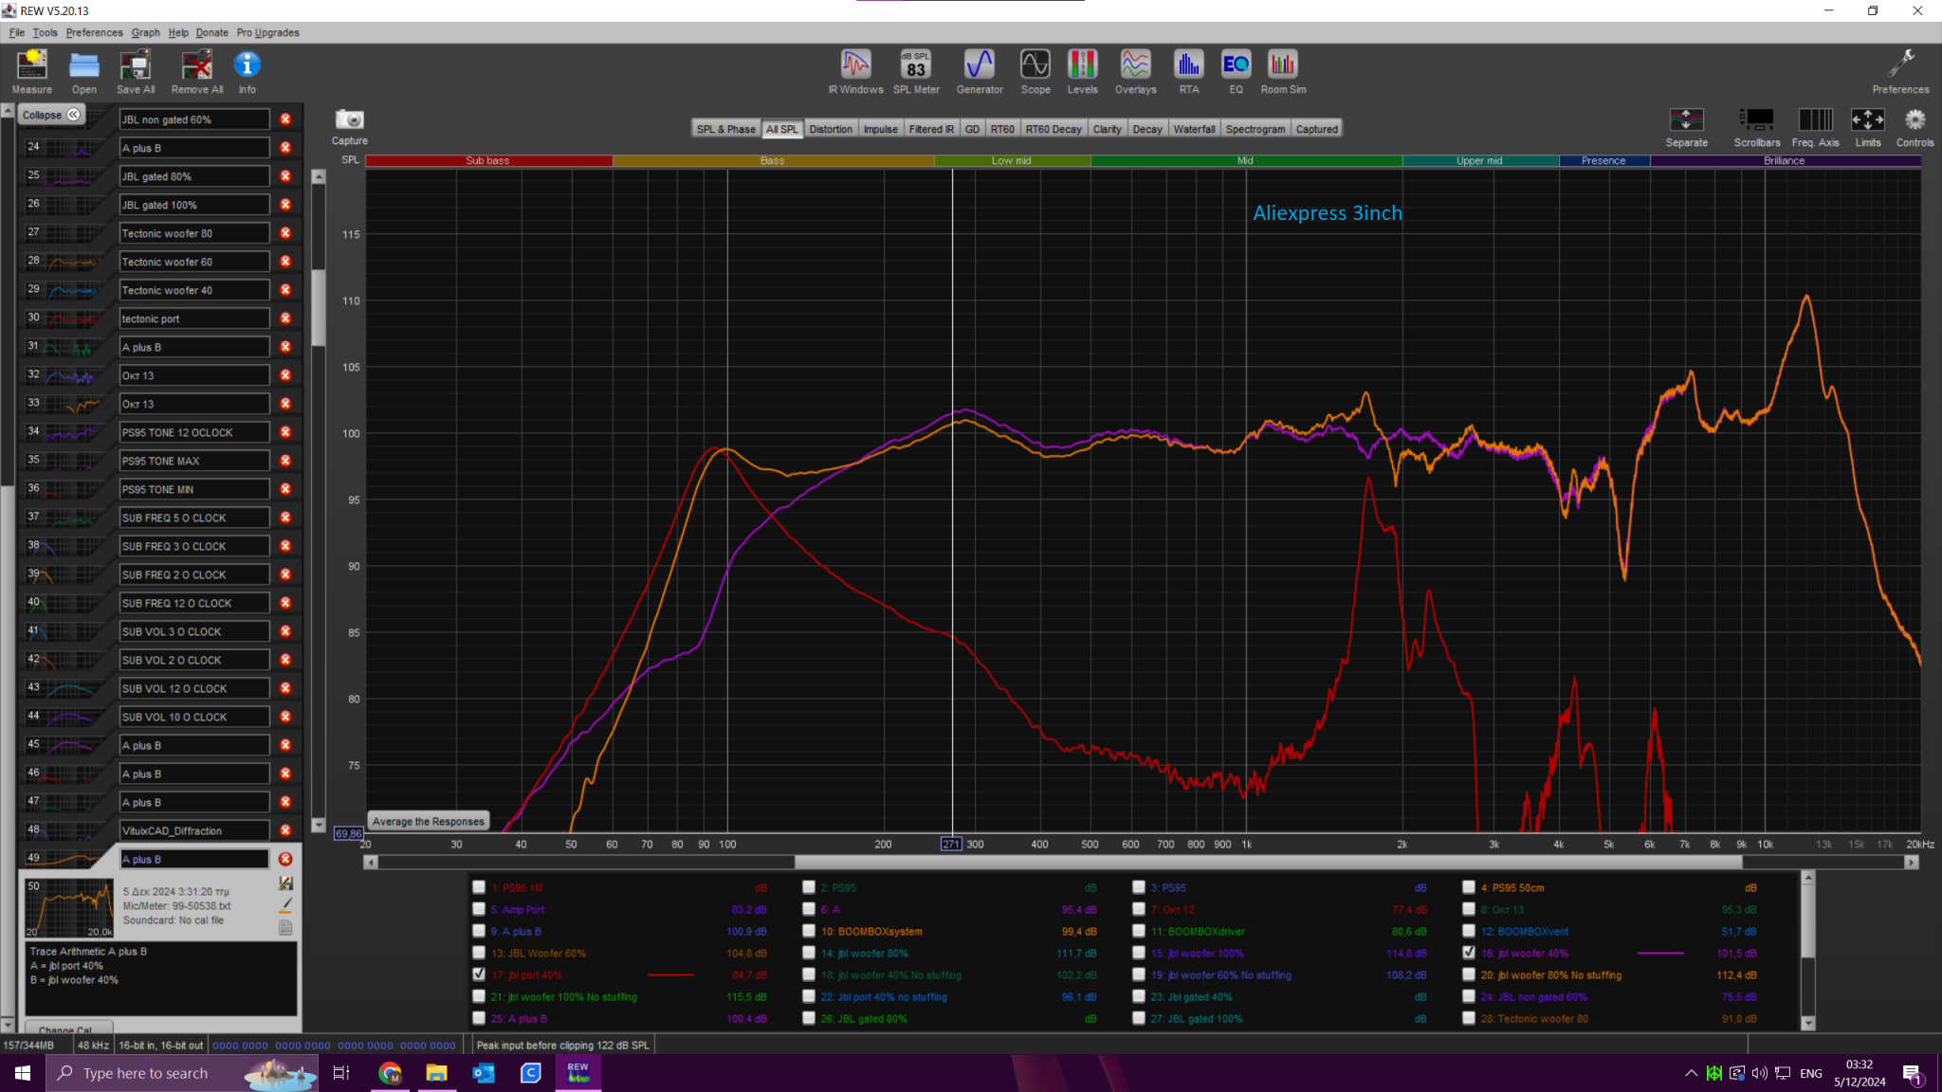The height and width of the screenshot is (1092, 1942).
Task: Open the Graph menu
Action: [146, 32]
